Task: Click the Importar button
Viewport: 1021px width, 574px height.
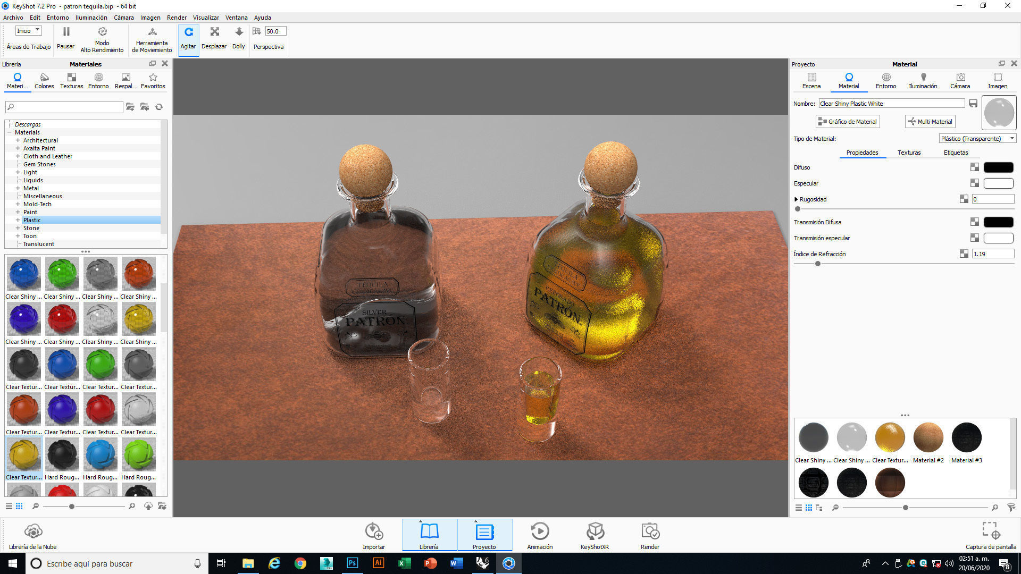Action: tap(374, 536)
